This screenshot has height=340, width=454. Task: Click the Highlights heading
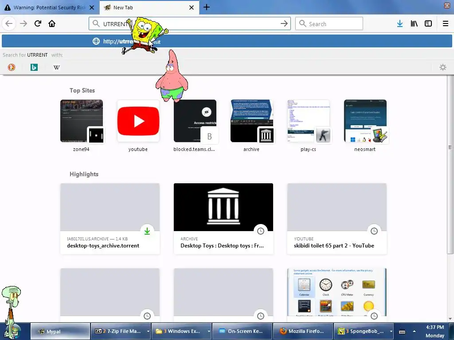[x=84, y=174]
